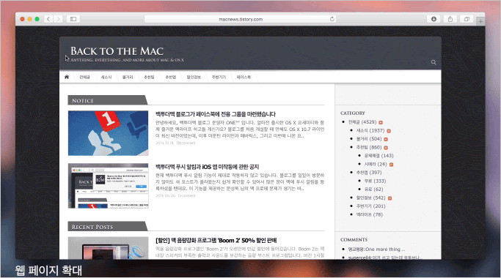
Task: Open 전체글 in the blog navigation bar
Action: click(x=84, y=77)
